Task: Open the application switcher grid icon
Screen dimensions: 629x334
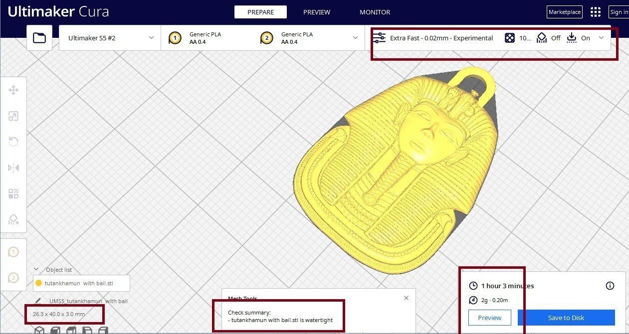Action: point(596,12)
